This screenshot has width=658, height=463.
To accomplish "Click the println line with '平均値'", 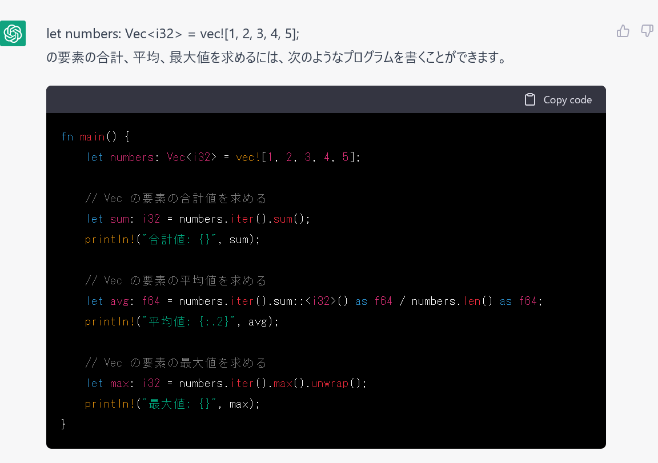I will click(x=182, y=321).
